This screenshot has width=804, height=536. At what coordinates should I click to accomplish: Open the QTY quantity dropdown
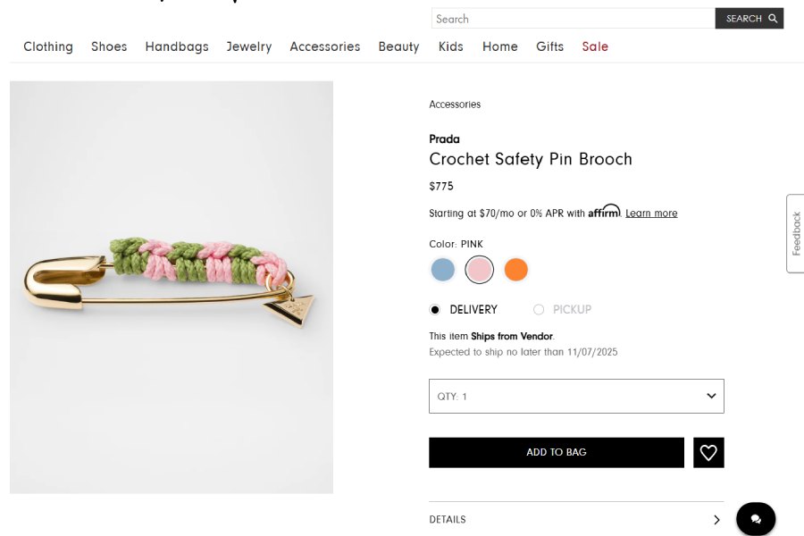(576, 397)
